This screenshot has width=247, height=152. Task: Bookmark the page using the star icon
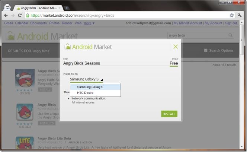pyautogui.click(x=232, y=15)
